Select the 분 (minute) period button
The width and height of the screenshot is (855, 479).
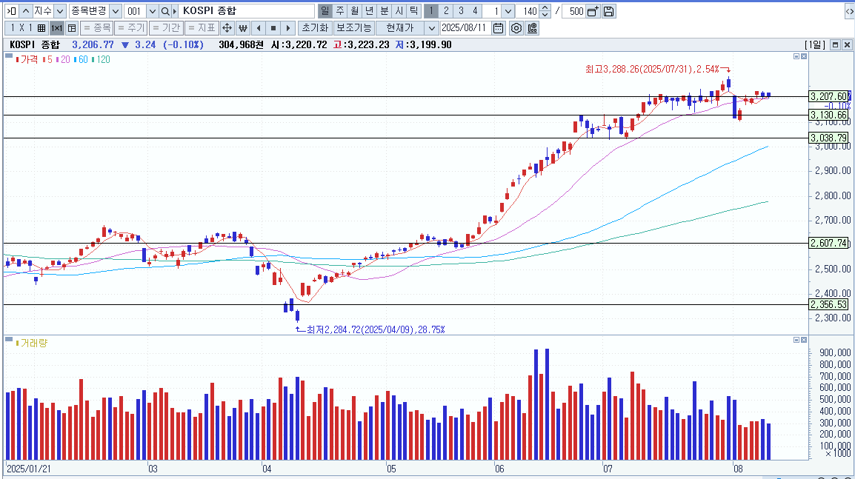point(384,11)
